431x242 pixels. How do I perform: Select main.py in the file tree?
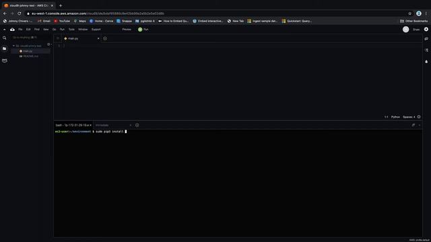click(30, 51)
